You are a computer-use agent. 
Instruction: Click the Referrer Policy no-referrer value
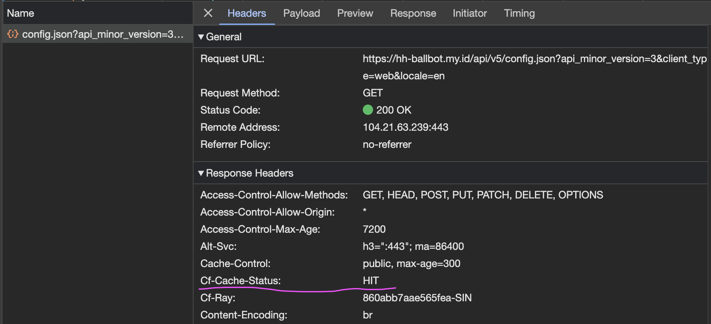click(387, 144)
